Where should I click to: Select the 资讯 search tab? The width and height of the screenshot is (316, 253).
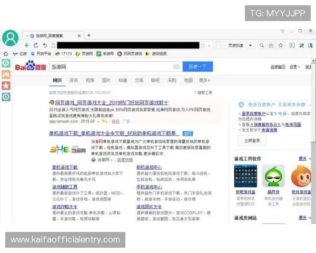[74, 80]
